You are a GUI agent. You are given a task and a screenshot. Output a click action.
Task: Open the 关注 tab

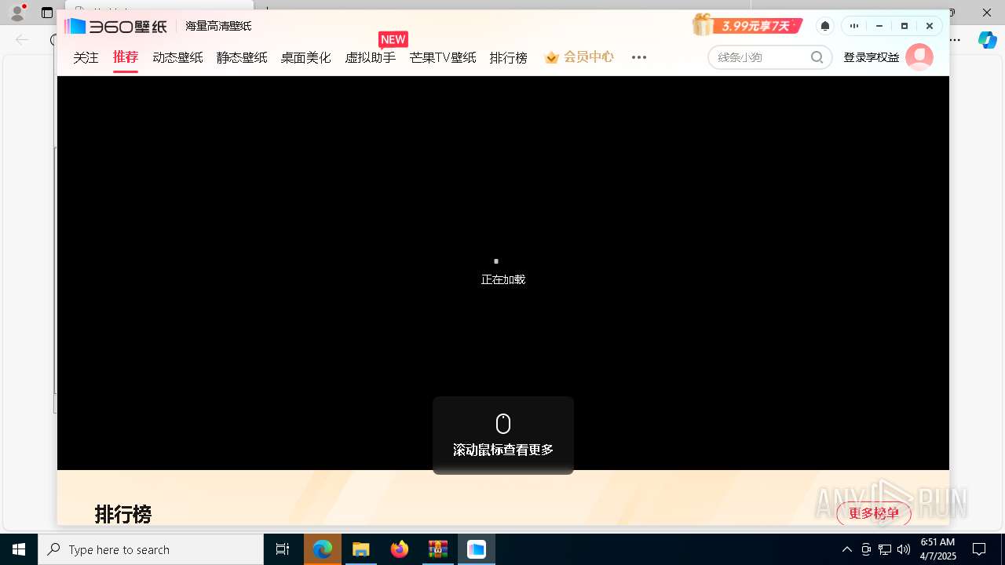[x=86, y=57]
